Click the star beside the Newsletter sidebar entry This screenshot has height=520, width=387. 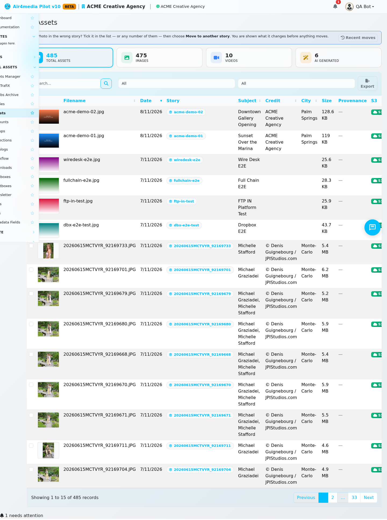[33, 195]
